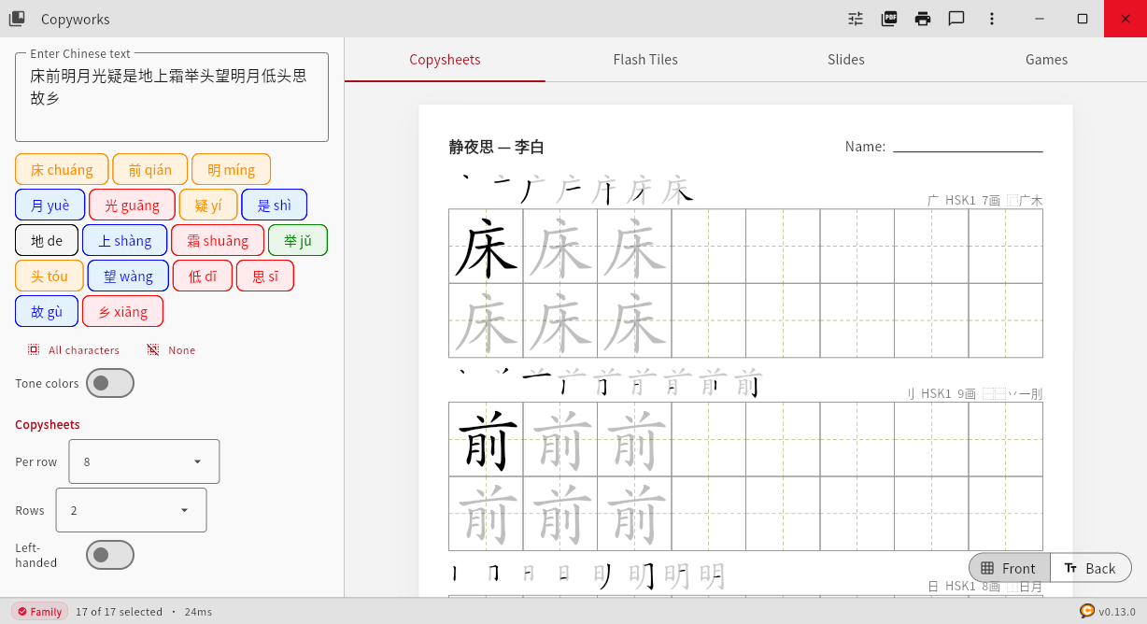
Task: Switch to the Back view
Action: [x=1091, y=568]
